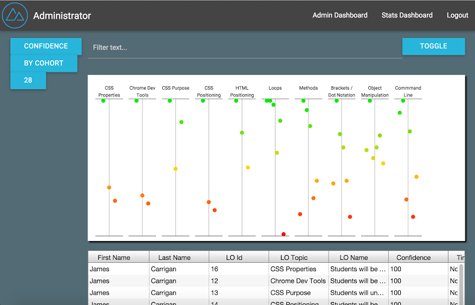
Task: Click LO Id cell 16
Action: point(239,269)
